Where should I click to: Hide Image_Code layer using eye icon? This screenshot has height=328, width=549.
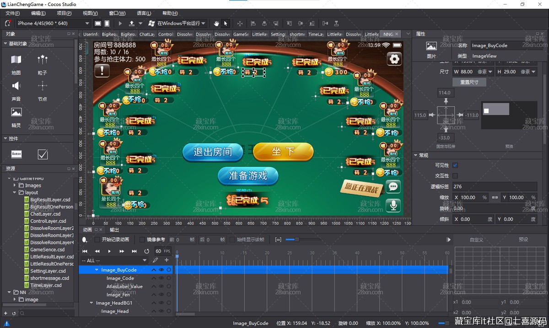coord(161,279)
